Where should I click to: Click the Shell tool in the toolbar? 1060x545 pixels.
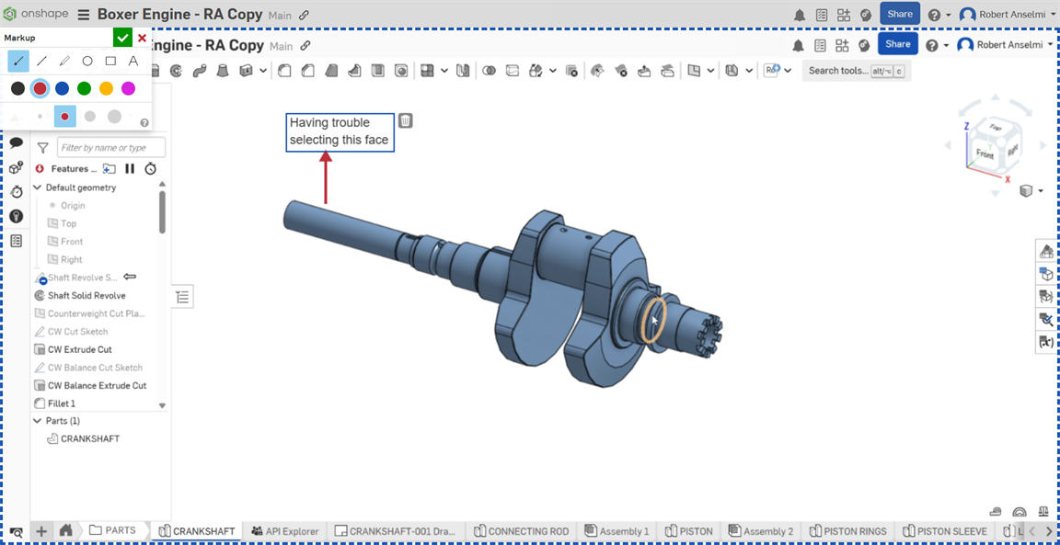378,70
